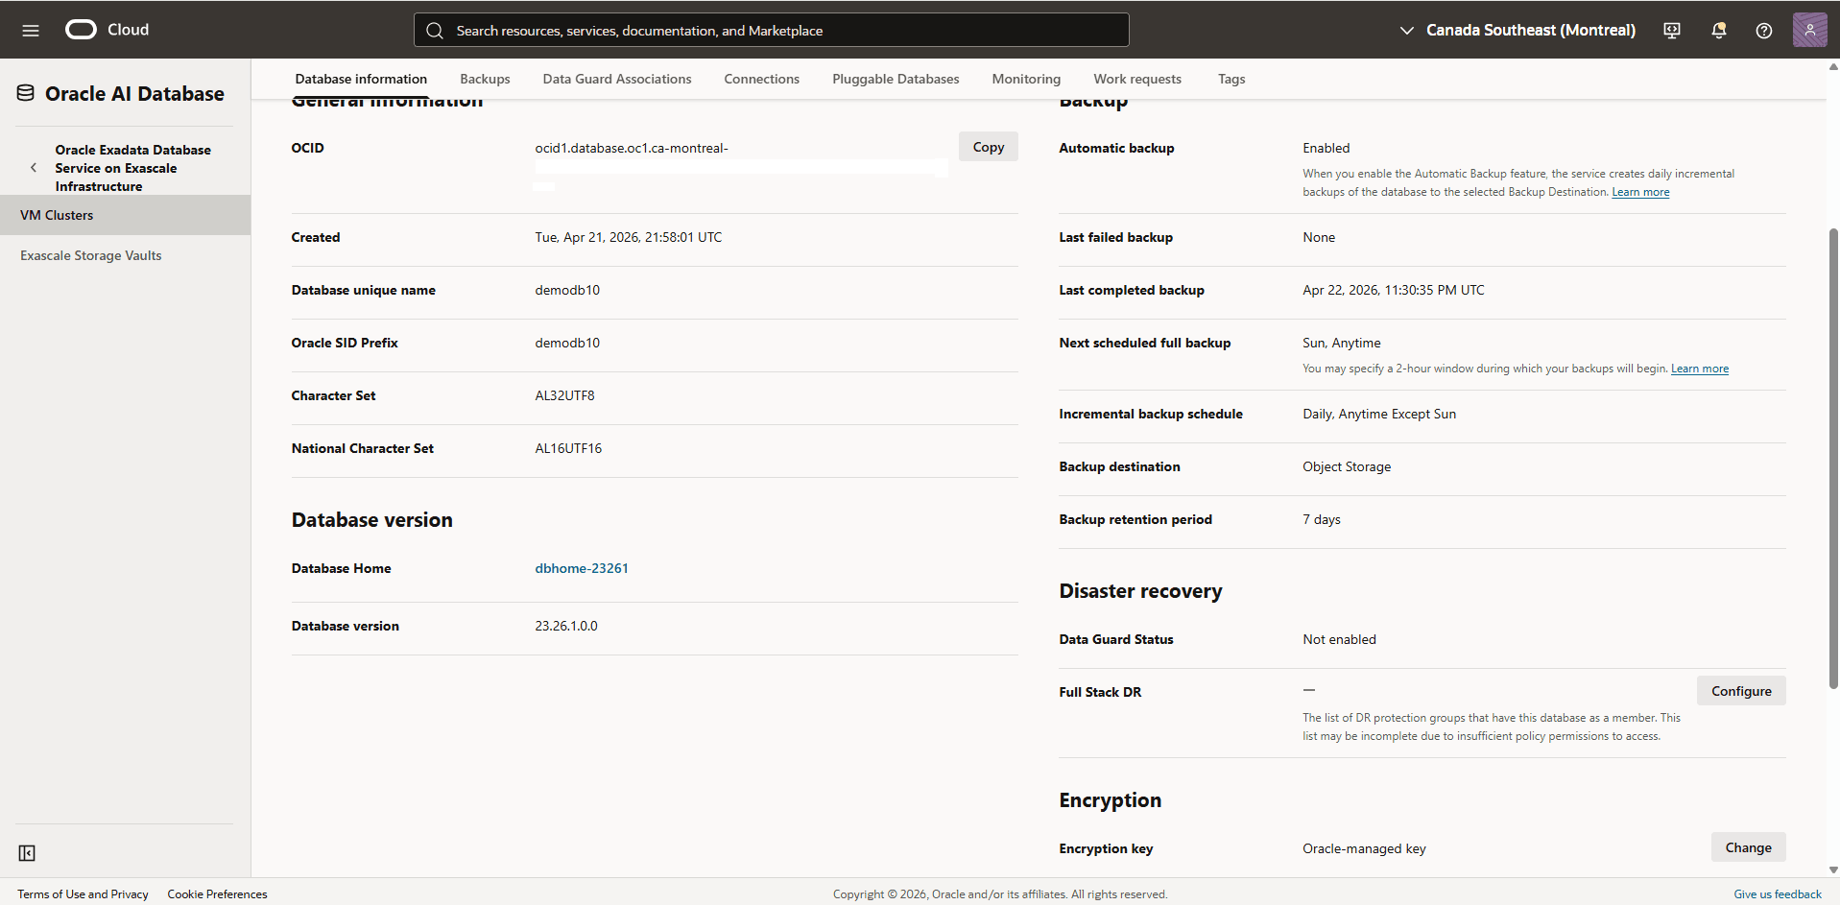Open Learn more about the backup window
Image resolution: width=1840 pixels, height=905 pixels.
pyautogui.click(x=1700, y=369)
